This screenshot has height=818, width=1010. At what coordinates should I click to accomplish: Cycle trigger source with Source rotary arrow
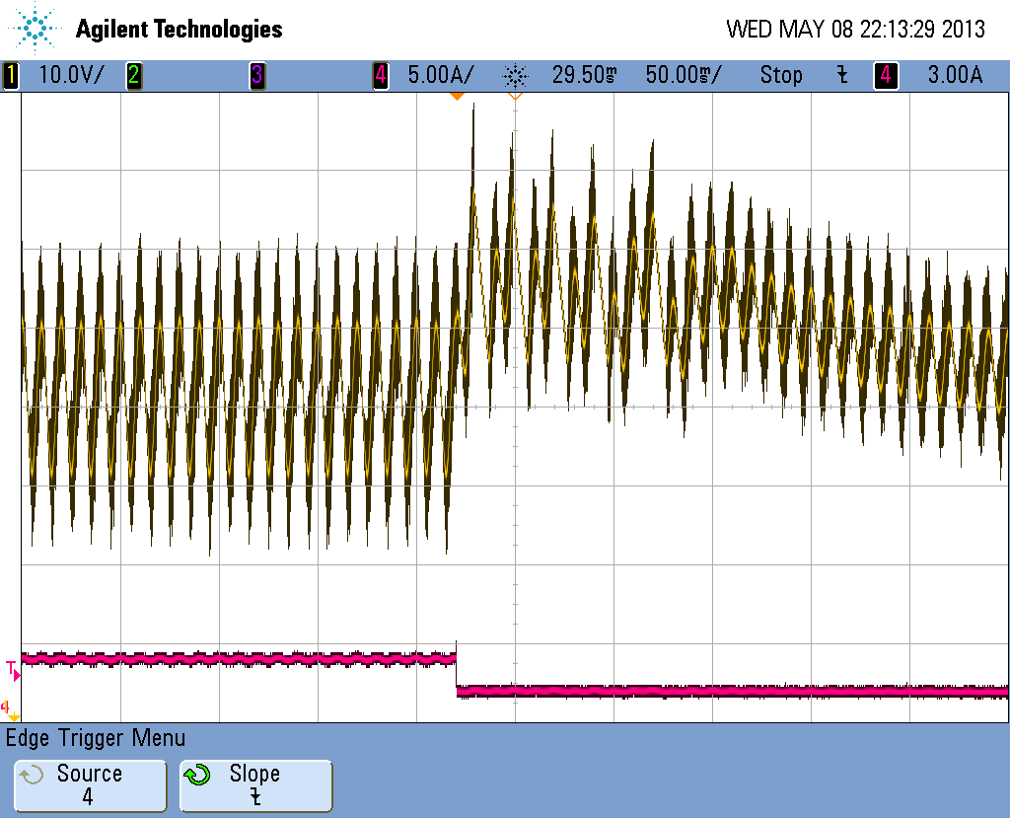[x=31, y=777]
